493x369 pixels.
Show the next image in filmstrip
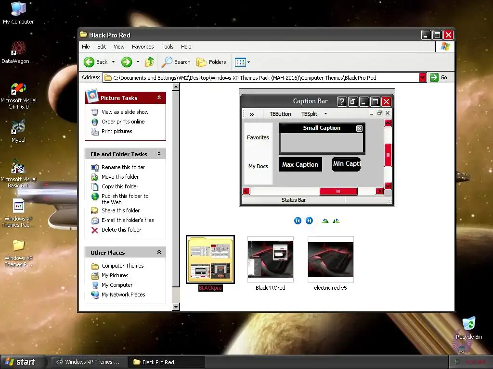pyautogui.click(x=309, y=221)
